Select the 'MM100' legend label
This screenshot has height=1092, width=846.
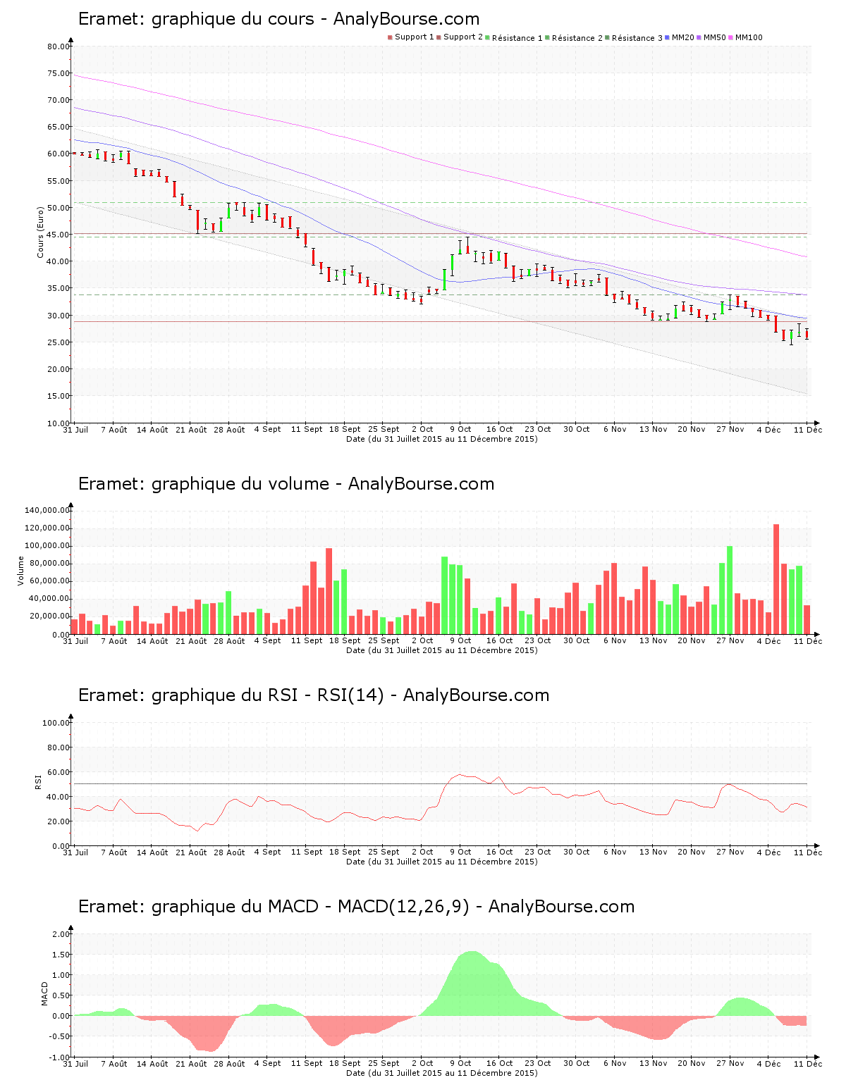[749, 37]
